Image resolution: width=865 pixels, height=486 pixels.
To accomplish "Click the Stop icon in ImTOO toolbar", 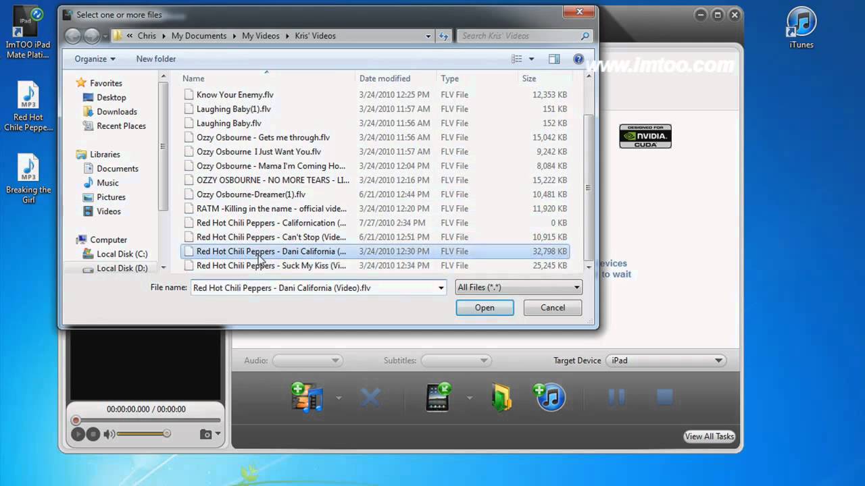I will tap(665, 397).
